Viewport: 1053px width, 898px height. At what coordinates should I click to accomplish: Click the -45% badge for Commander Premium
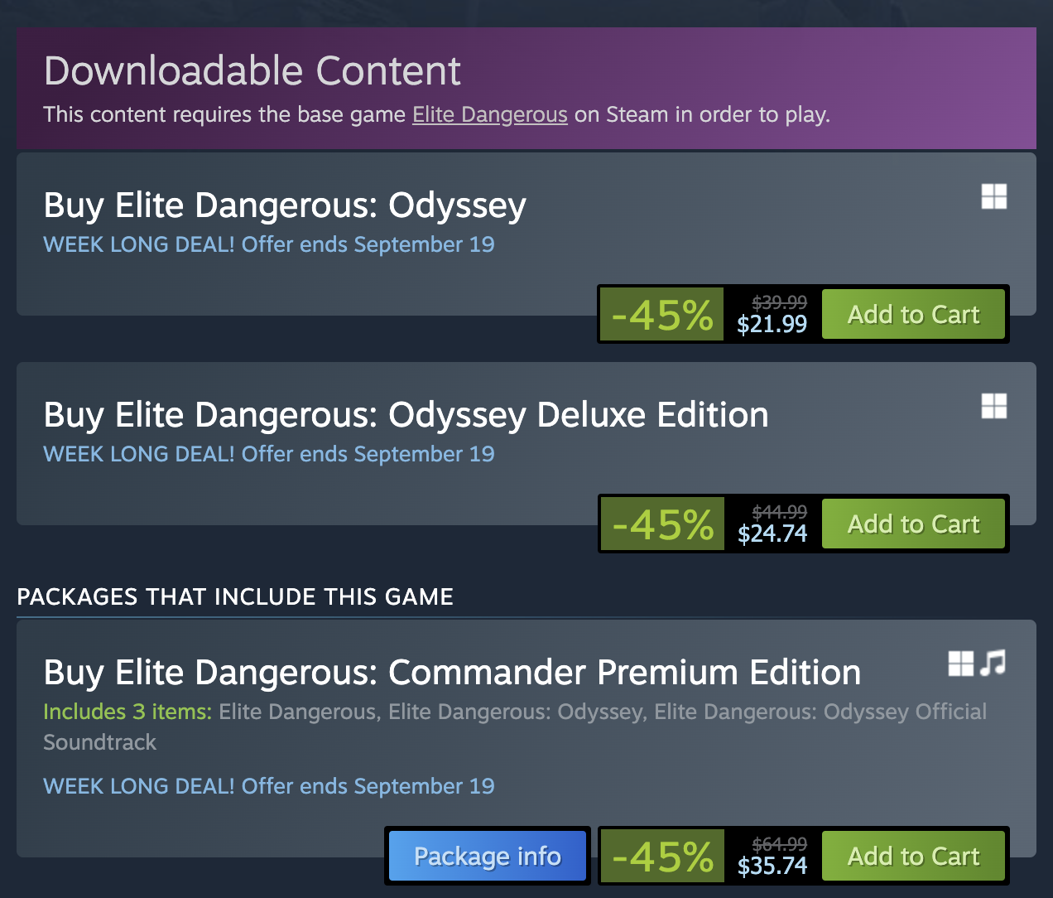click(x=661, y=856)
